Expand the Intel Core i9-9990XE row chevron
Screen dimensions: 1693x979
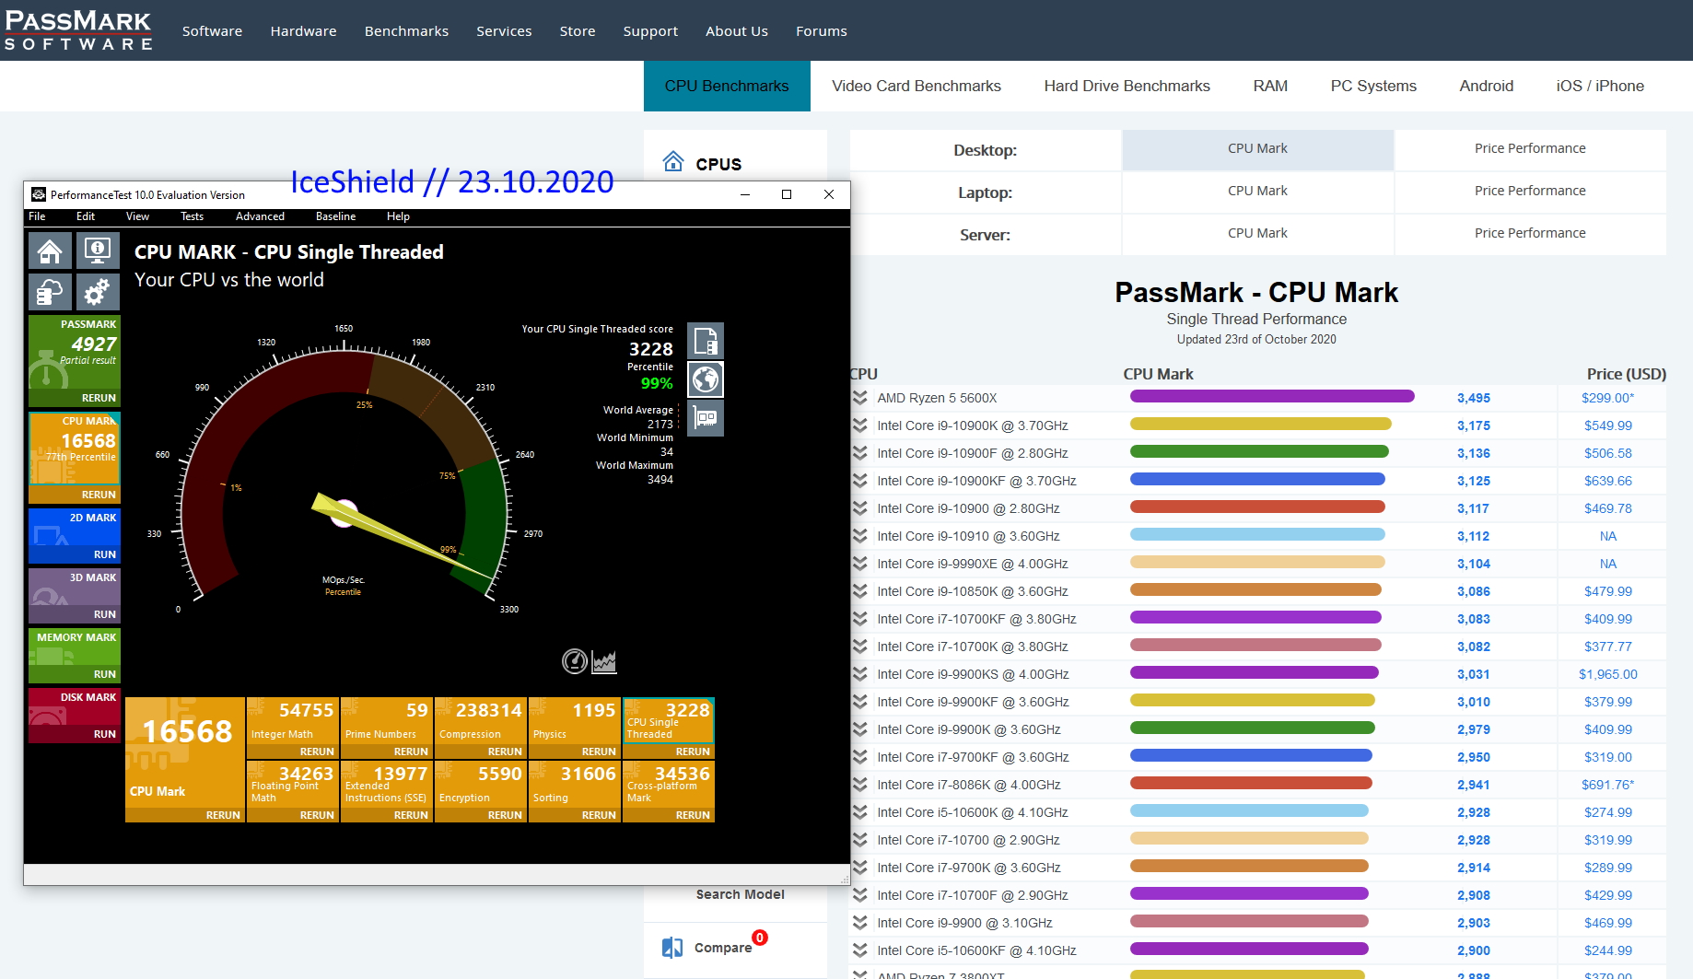859,564
